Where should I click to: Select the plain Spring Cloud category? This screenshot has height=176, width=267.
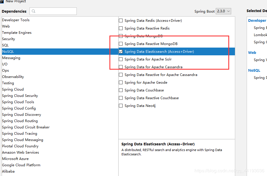(60, 89)
